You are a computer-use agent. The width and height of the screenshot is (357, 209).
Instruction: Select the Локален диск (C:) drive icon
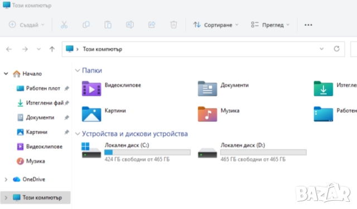[x=91, y=150]
